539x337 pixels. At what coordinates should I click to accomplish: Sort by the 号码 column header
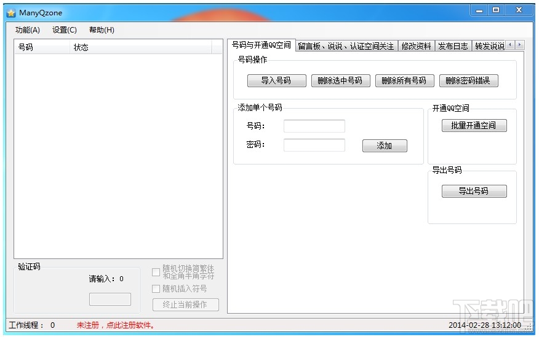[42, 47]
